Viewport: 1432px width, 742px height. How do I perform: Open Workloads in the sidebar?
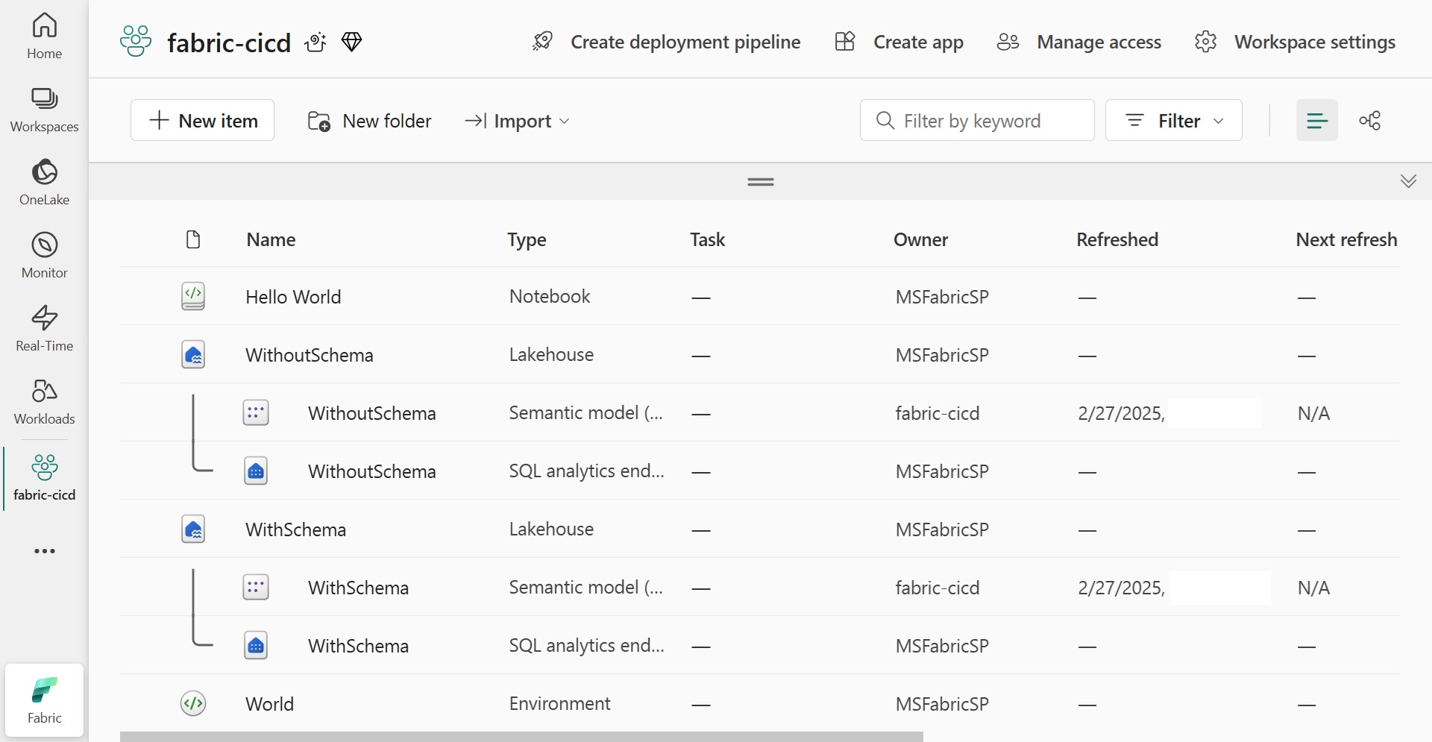coord(44,402)
